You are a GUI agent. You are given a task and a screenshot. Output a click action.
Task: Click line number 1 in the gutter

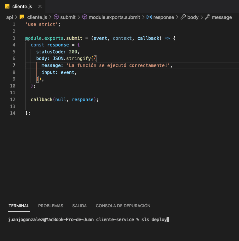point(14,24)
